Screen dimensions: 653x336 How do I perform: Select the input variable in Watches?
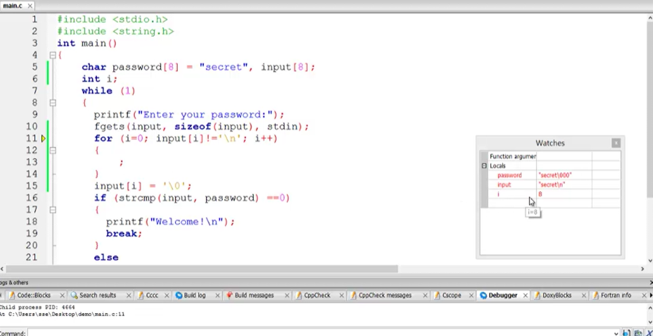(x=504, y=185)
